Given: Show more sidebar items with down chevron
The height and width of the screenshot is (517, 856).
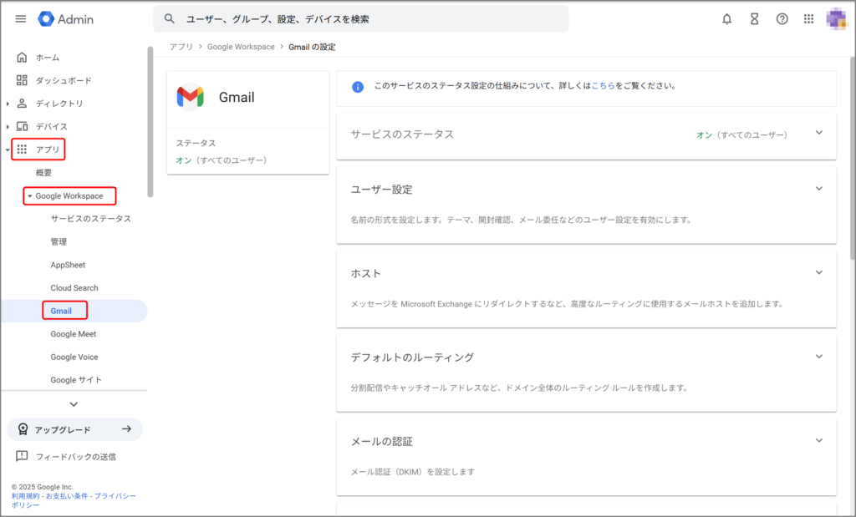Looking at the screenshot, I should point(74,404).
